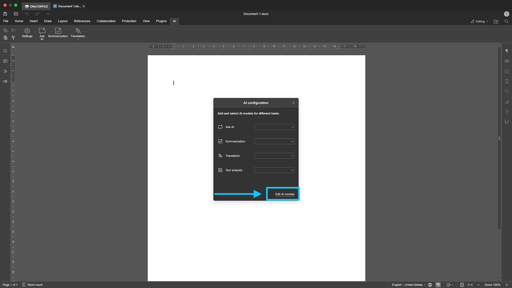Click the Undo arrow

click(x=27, y=14)
